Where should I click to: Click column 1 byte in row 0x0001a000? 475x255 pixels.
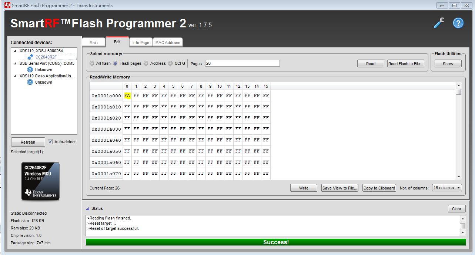click(x=136, y=95)
